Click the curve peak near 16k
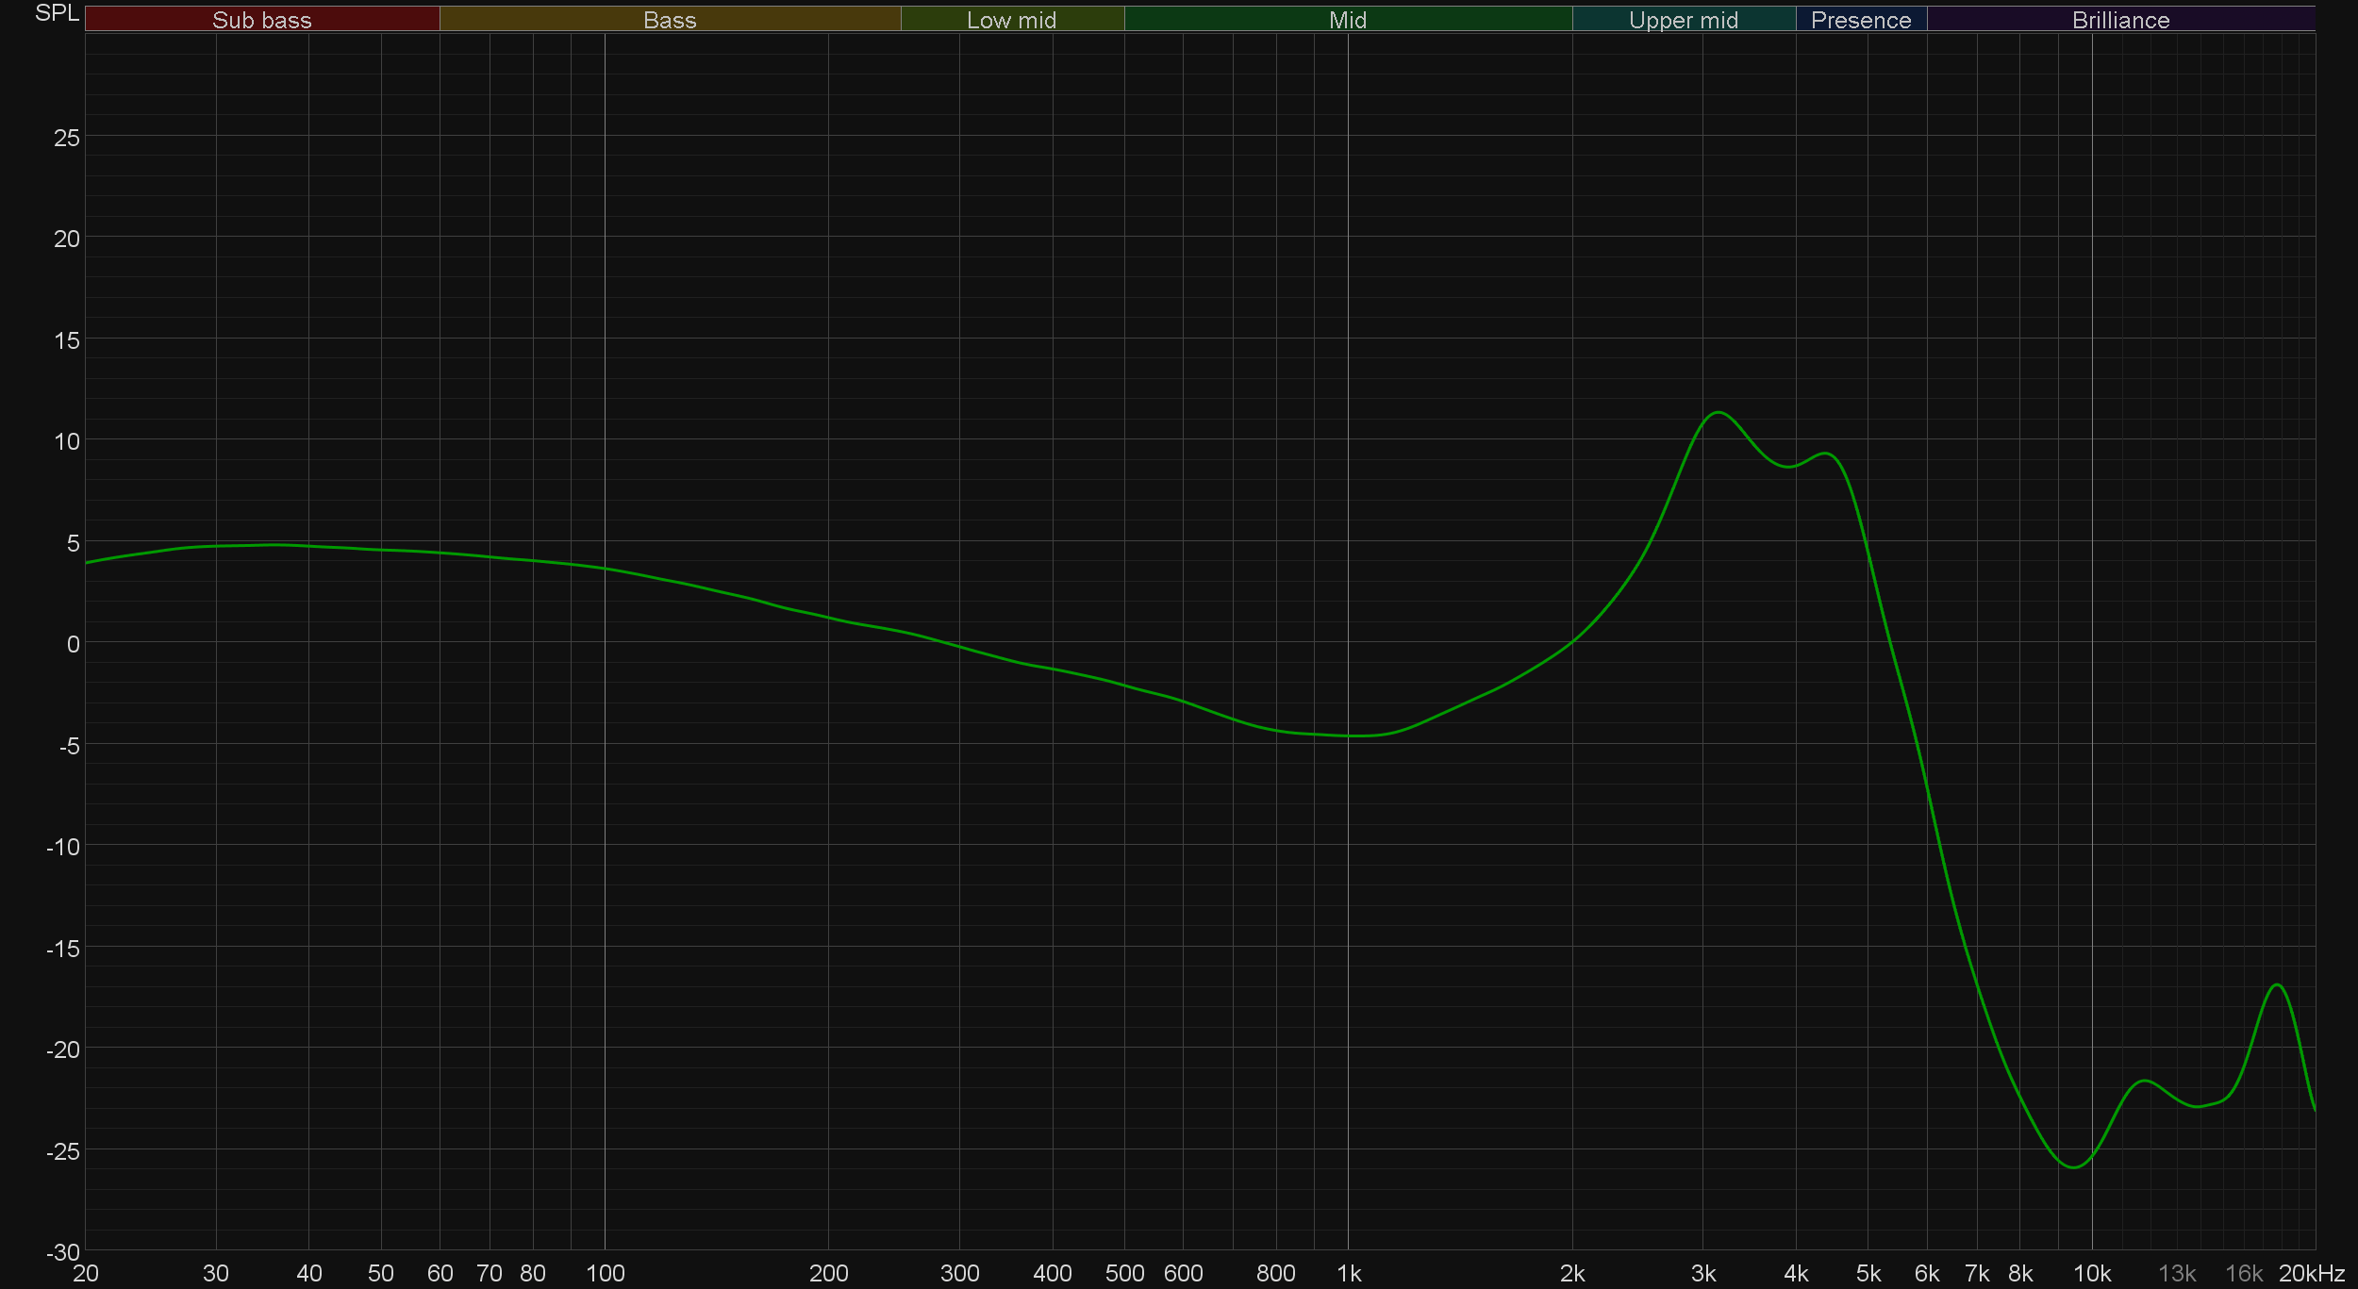 pyautogui.click(x=2277, y=984)
